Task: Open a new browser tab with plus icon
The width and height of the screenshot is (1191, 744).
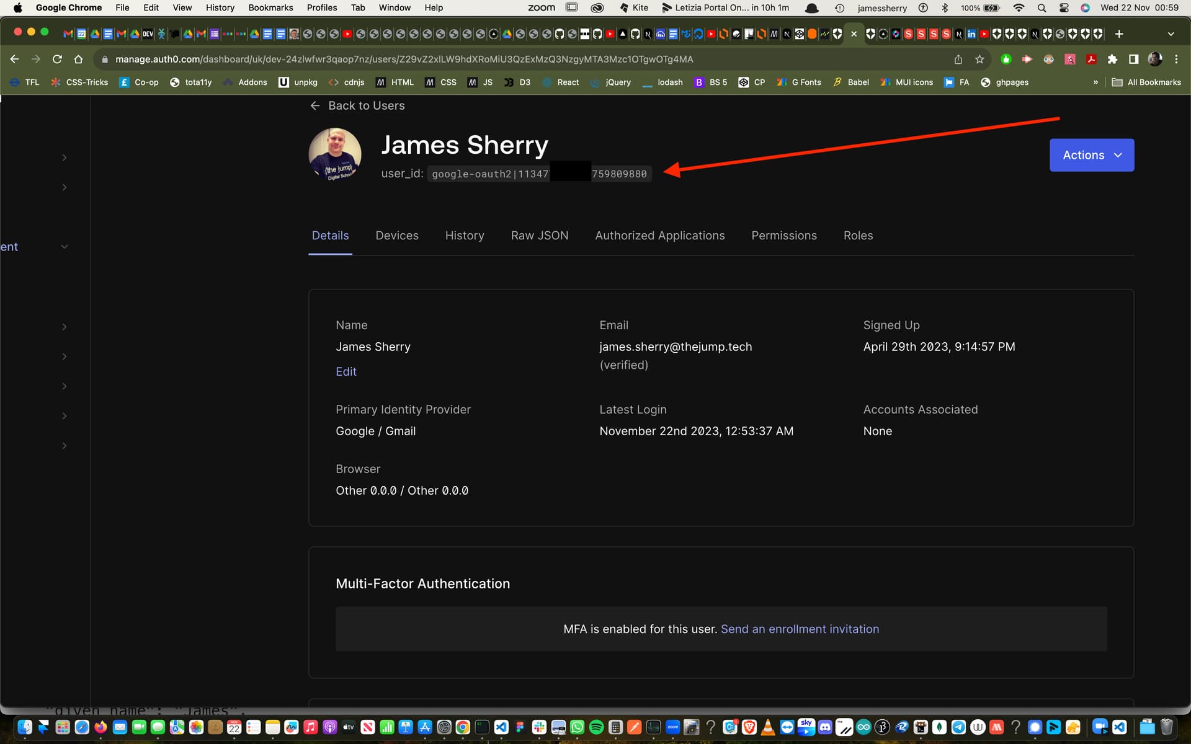Action: (1119, 34)
